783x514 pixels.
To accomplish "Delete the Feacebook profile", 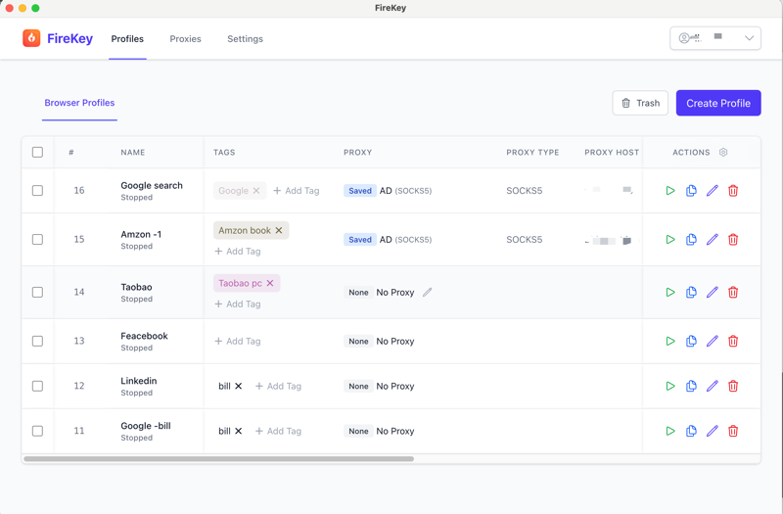I will 733,342.
